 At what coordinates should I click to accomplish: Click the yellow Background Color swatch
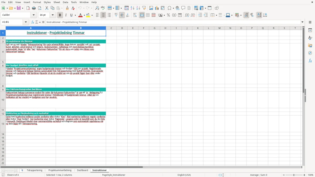click(x=88, y=15)
